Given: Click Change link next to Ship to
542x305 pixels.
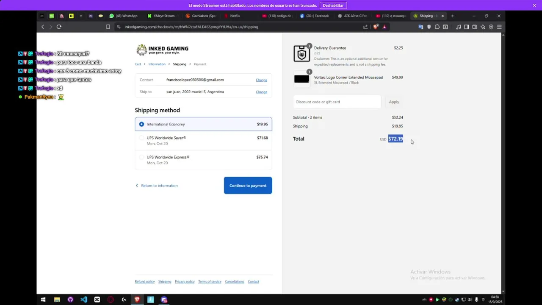Looking at the screenshot, I should [x=261, y=92].
